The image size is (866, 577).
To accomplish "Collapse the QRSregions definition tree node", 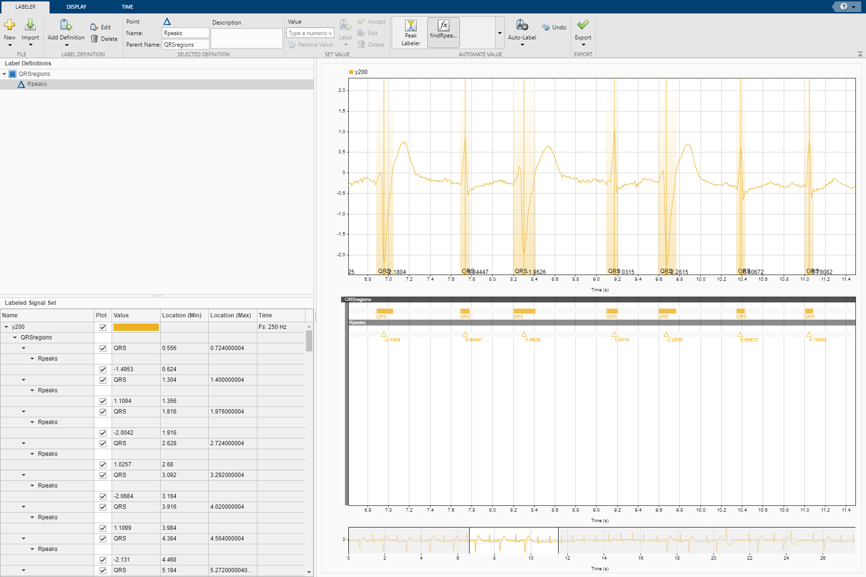I will [x=5, y=74].
